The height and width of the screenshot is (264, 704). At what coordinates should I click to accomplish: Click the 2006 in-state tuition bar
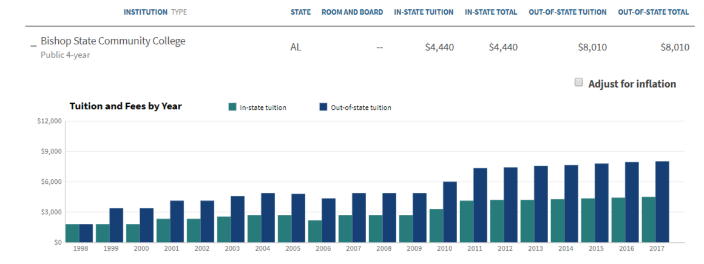coord(314,231)
